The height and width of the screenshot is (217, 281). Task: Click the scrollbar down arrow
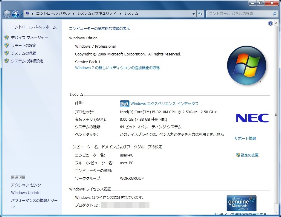point(276,212)
